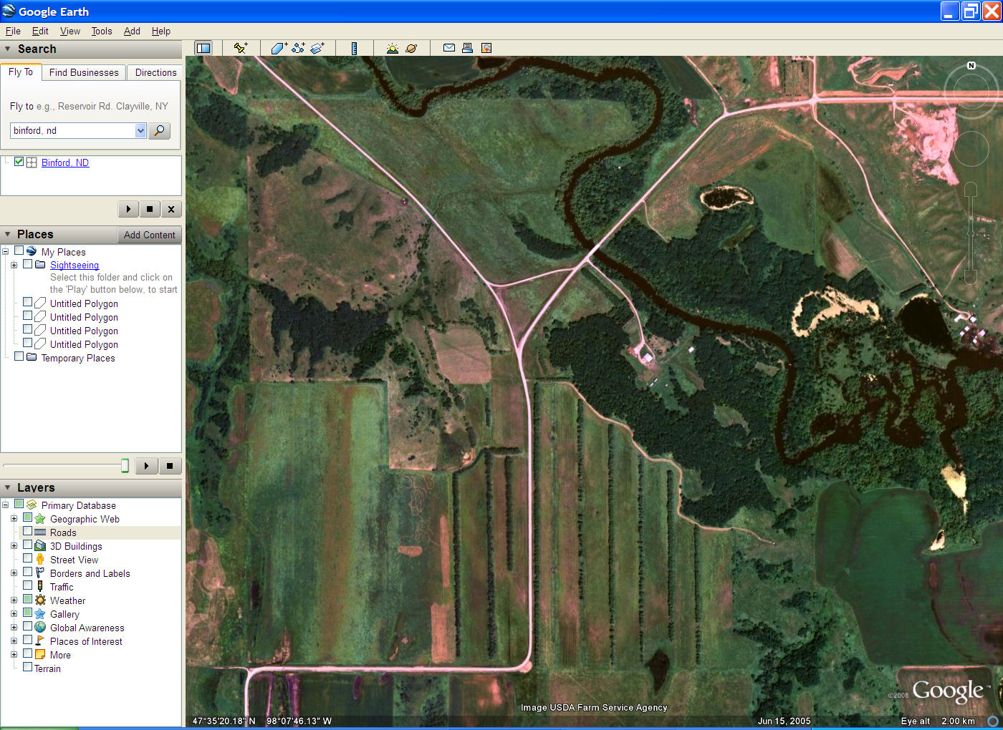Click the Print icon in toolbar
The width and height of the screenshot is (1003, 730).
467,48
